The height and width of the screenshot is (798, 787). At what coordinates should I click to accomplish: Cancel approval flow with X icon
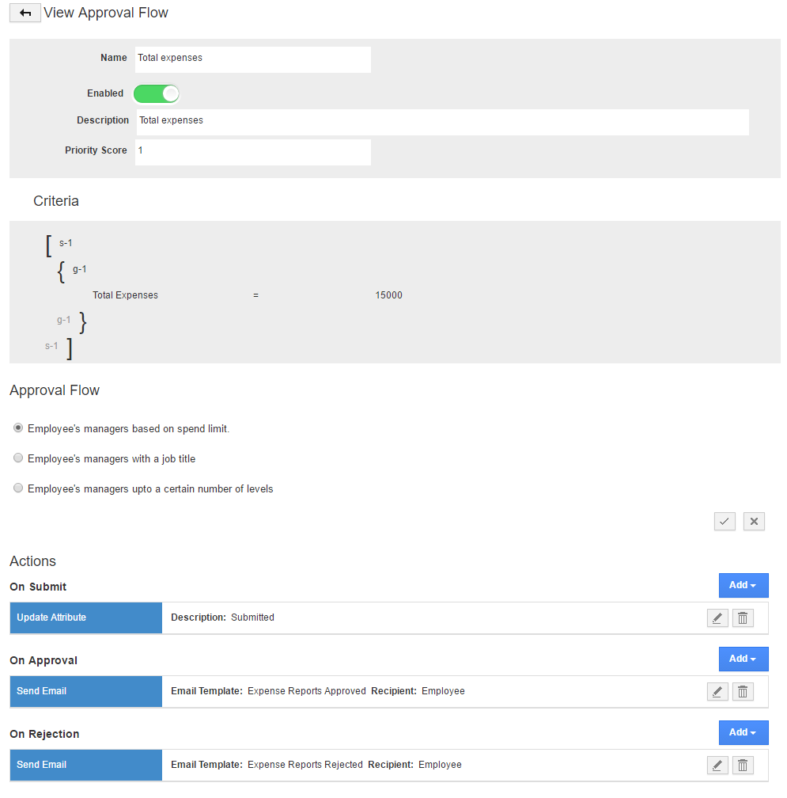click(x=754, y=521)
